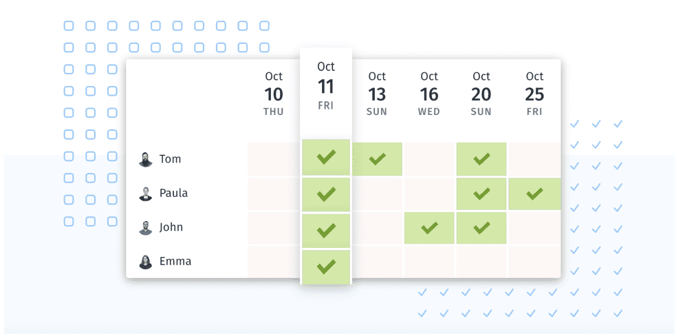Select the Oct 11 FRI column header
Screen dimensions: 694x334
point(326,87)
